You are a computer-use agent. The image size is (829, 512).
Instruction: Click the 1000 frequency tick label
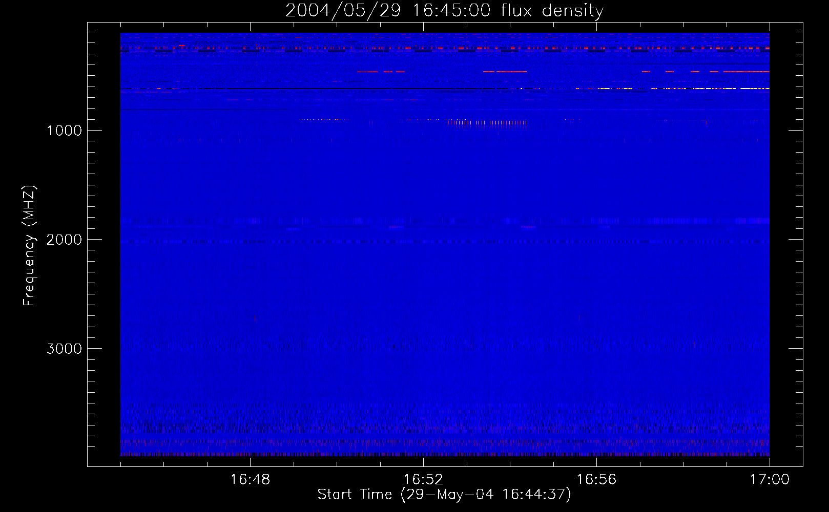pos(64,131)
